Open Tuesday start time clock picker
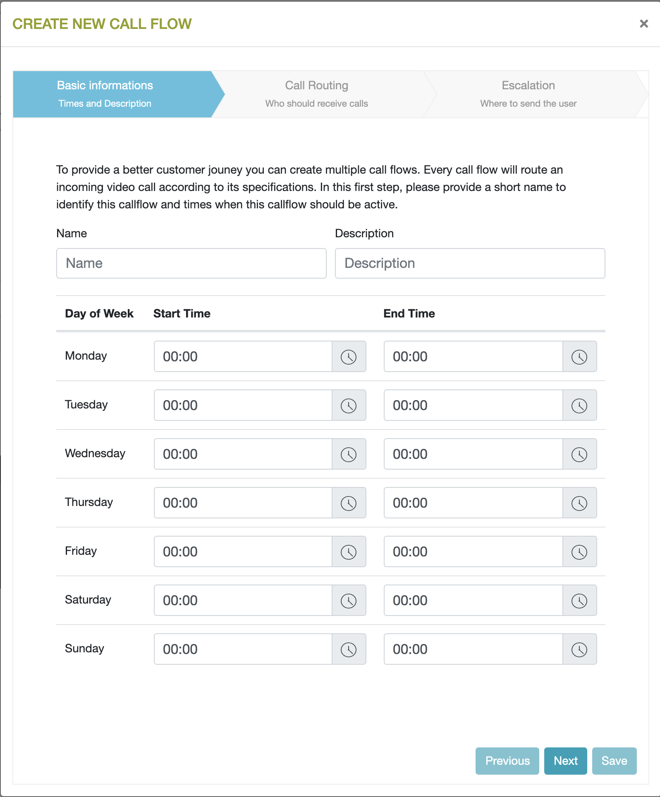This screenshot has height=797, width=660. [349, 406]
